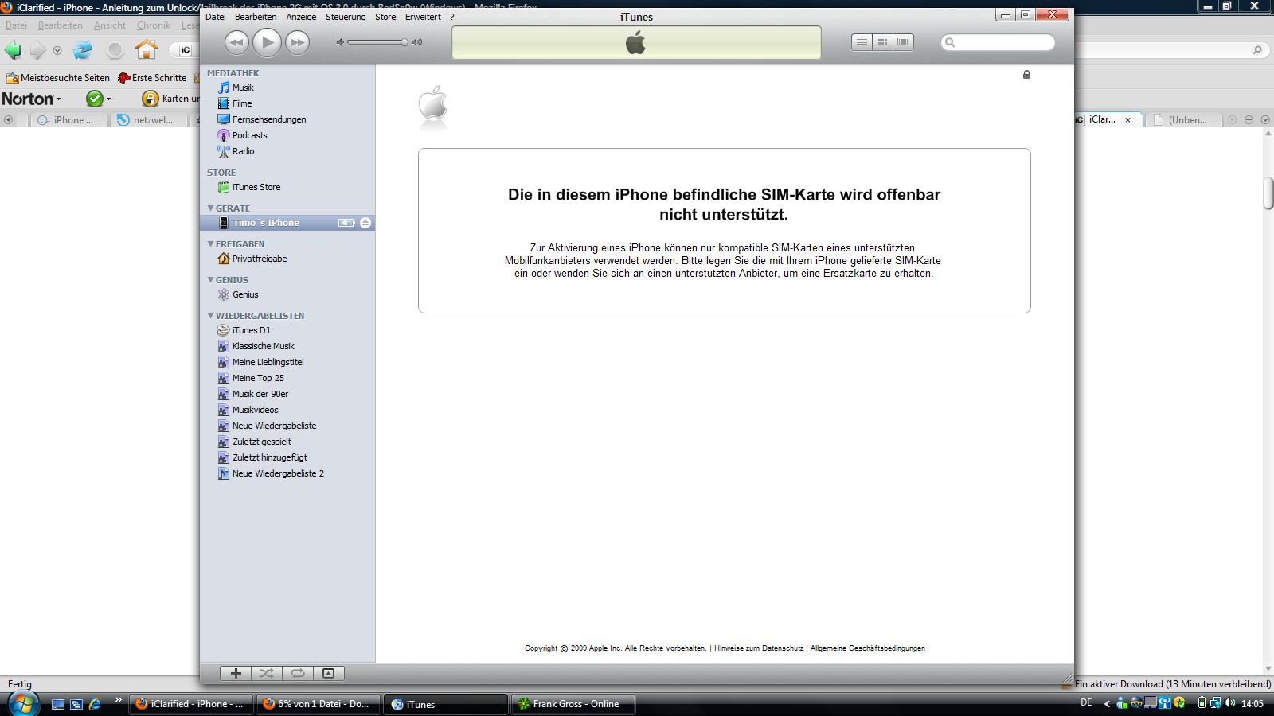Add a new playlist with plus button
Viewport: 1274px width, 716px height.
[x=236, y=673]
